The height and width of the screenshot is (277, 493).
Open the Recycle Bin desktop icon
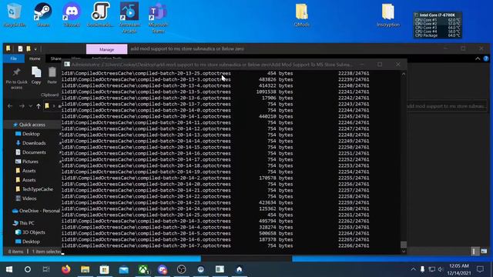14,15
